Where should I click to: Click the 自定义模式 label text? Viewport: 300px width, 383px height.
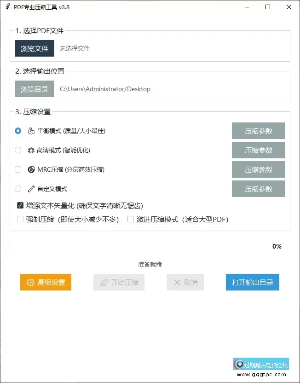[52, 189]
